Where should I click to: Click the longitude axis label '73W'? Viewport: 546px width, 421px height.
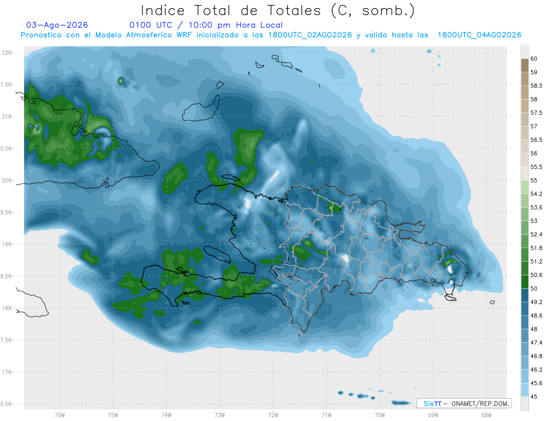[x=219, y=415]
